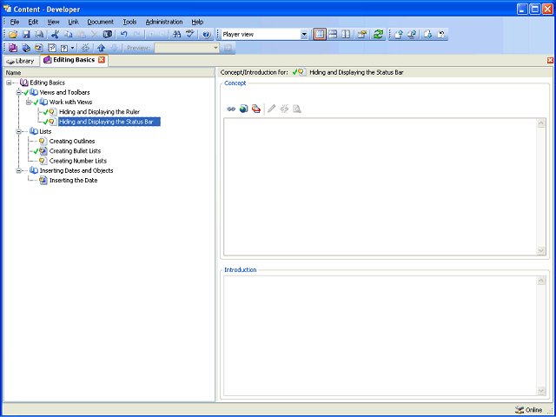Open the Administration menu

[x=164, y=22]
